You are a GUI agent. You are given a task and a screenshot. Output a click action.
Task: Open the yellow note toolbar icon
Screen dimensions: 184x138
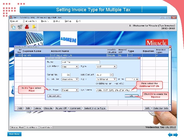[x=34, y=27]
